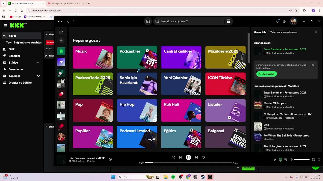
Task: Skip to next track
Action: click(196, 157)
